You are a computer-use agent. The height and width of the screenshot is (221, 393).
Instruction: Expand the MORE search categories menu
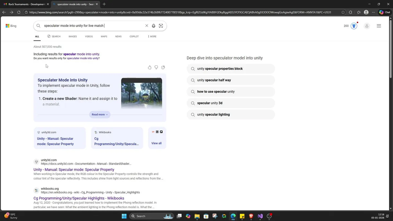point(152,37)
